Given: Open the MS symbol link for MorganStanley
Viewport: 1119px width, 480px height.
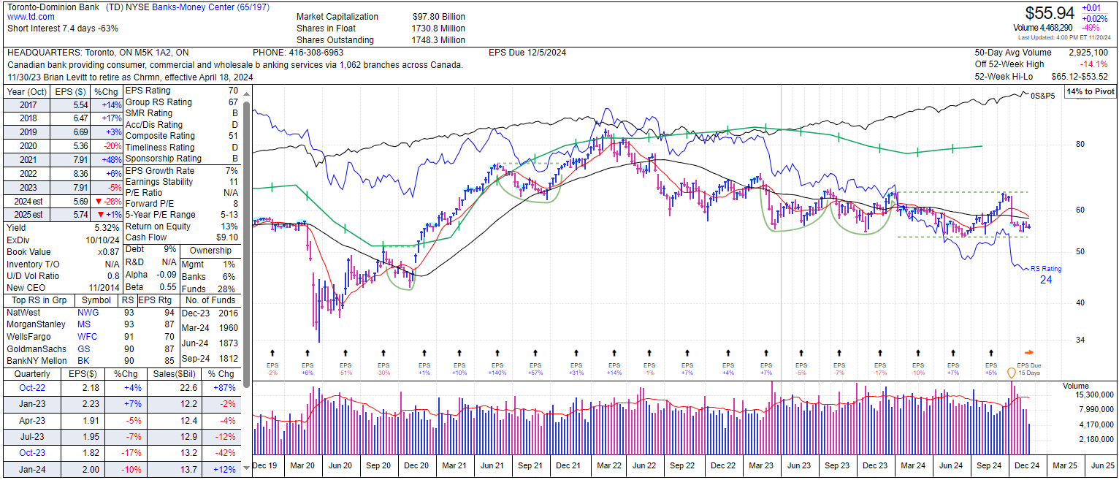Looking at the screenshot, I should pos(84,324).
